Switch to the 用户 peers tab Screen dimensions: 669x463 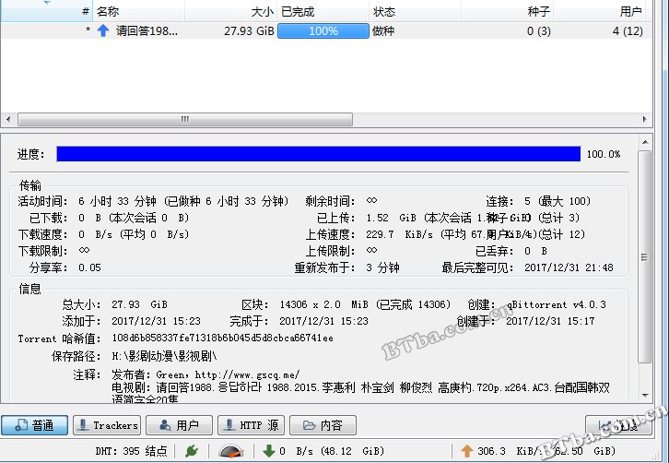point(179,425)
